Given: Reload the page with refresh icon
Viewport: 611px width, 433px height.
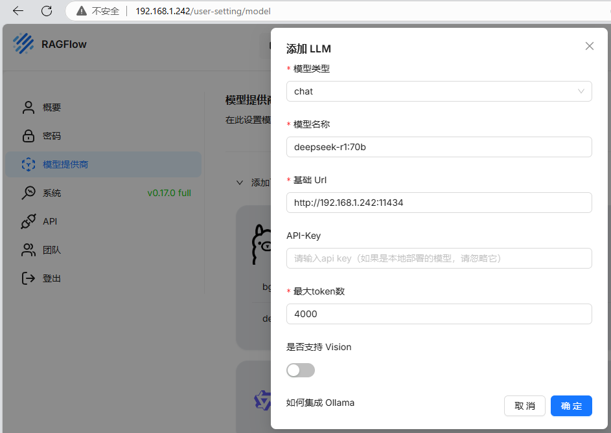Looking at the screenshot, I should click(47, 11).
